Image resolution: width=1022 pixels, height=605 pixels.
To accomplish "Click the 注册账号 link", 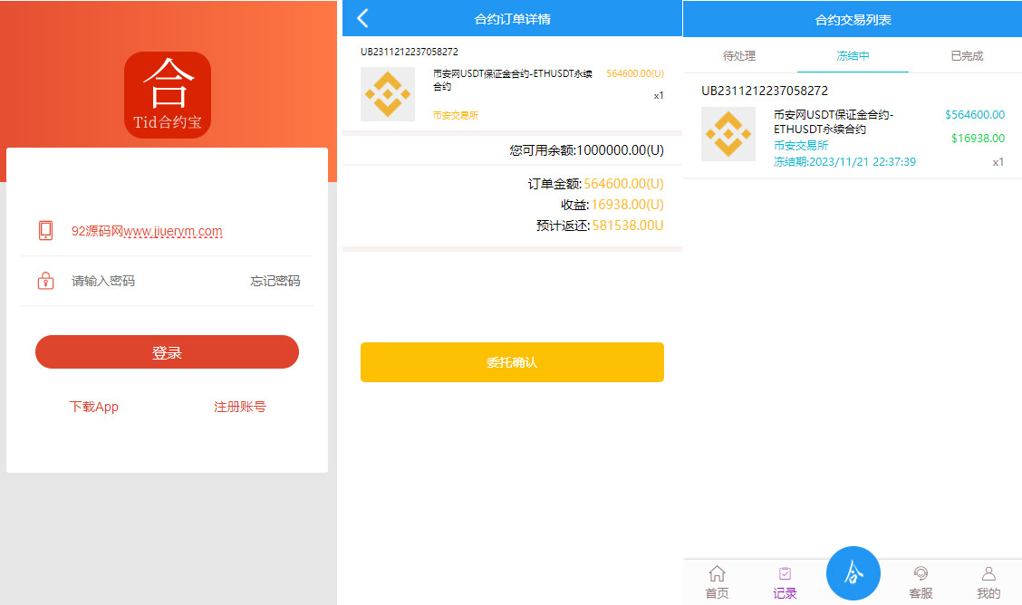I will tap(240, 407).
